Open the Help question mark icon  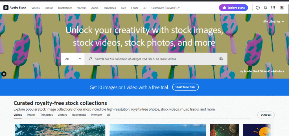258,8
